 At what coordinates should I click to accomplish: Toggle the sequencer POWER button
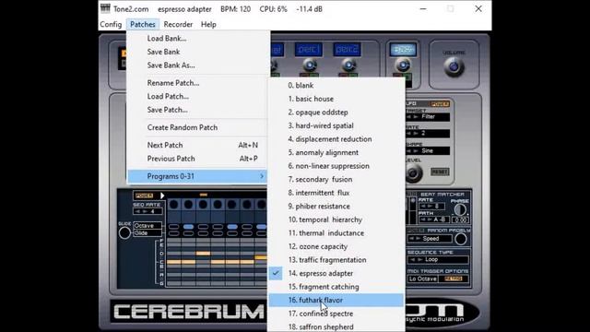click(x=144, y=196)
